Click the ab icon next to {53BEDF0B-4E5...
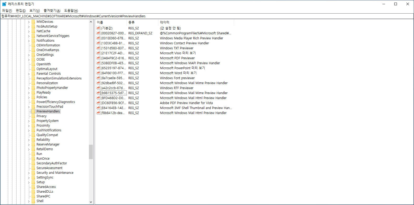Screen dimensions: 414x205 click(x=98, y=63)
